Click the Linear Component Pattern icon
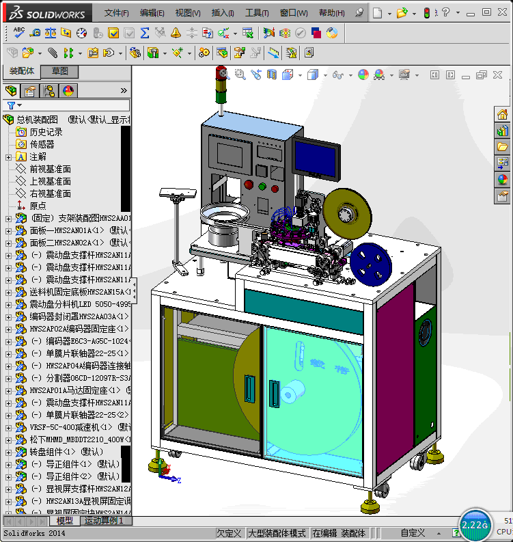Screen dimensions: 513x542 coord(68,53)
